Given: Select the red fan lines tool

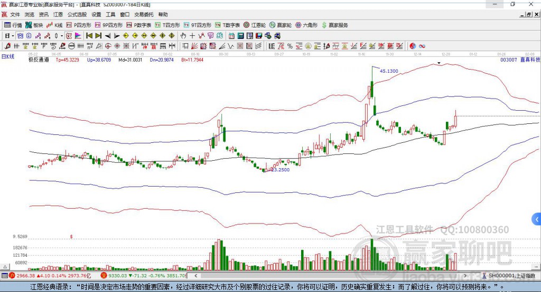Looking at the screenshot, I should [x=194, y=46].
